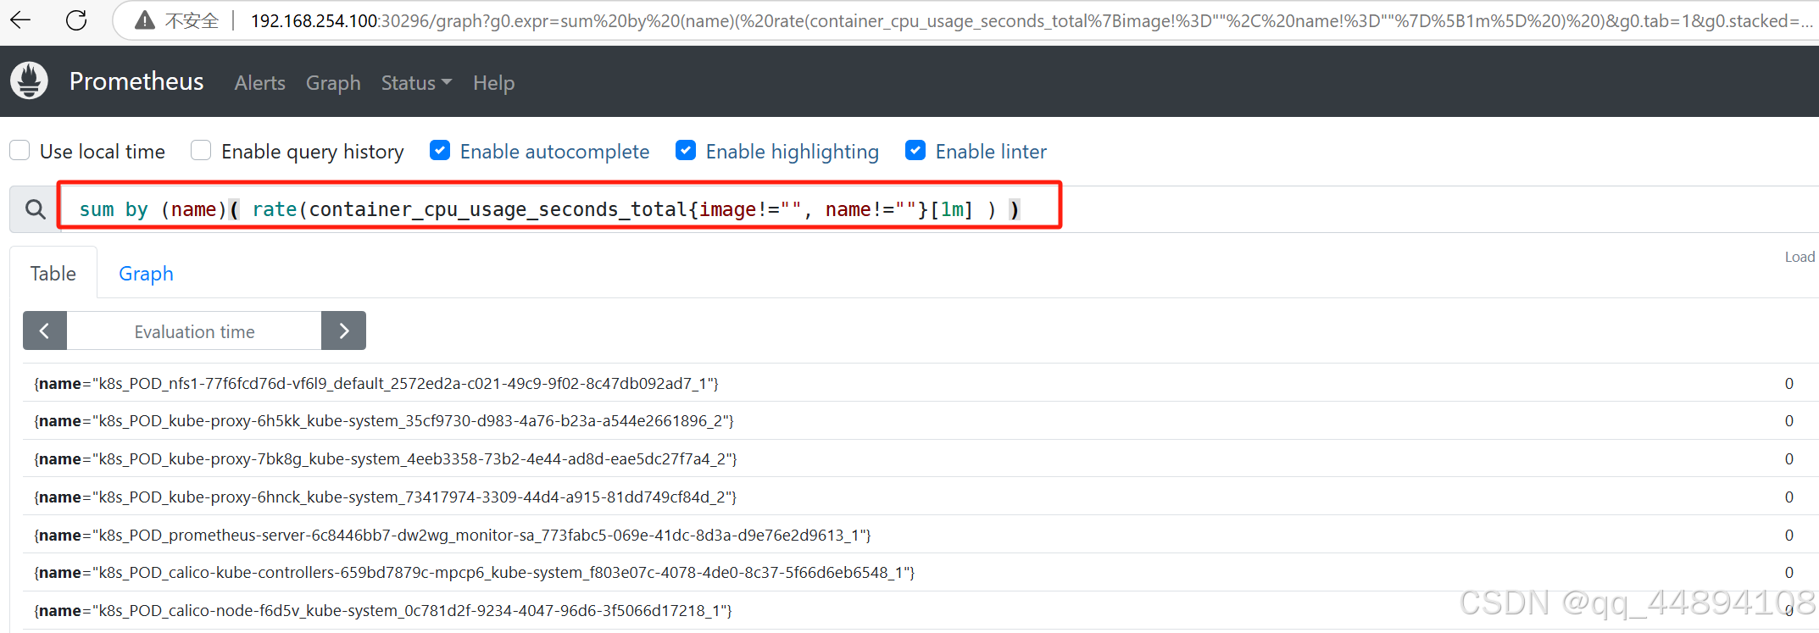This screenshot has height=633, width=1819.
Task: Toggle the Use local time checkbox
Action: pyautogui.click(x=19, y=151)
